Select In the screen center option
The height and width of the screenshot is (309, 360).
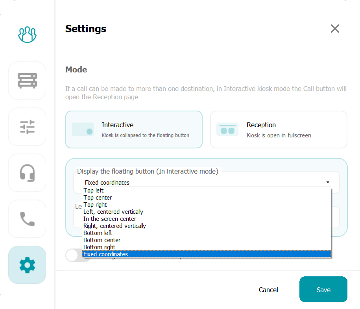coord(110,219)
